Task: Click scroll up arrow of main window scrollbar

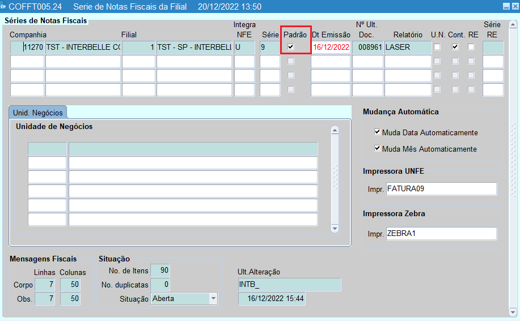Action: (x=513, y=24)
